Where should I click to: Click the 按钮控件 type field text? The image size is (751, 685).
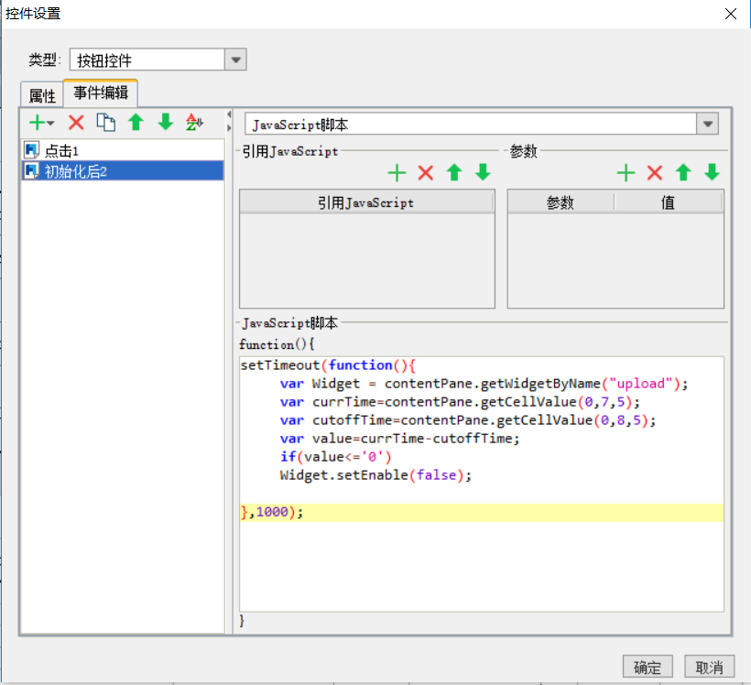pyautogui.click(x=104, y=60)
